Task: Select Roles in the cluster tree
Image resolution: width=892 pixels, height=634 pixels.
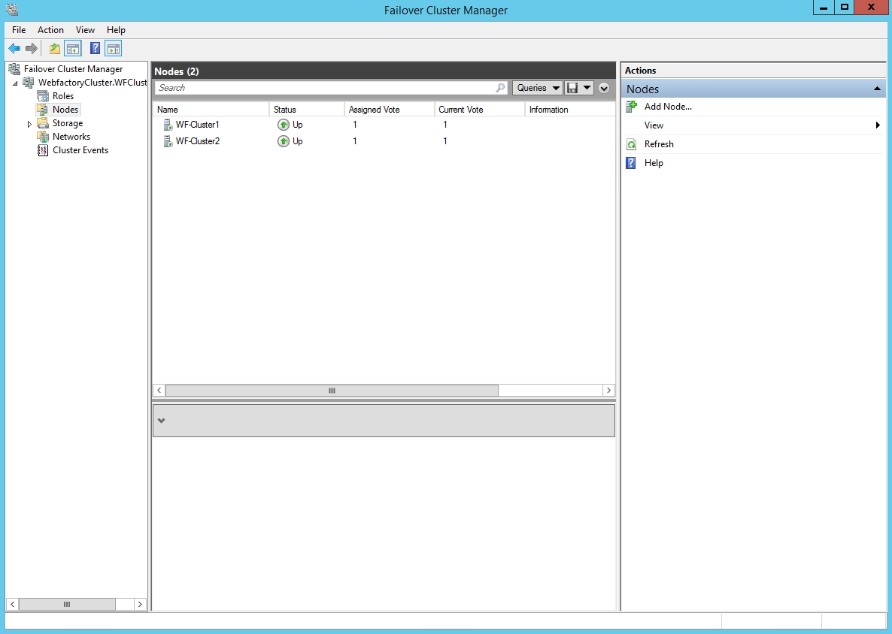Action: click(x=63, y=96)
